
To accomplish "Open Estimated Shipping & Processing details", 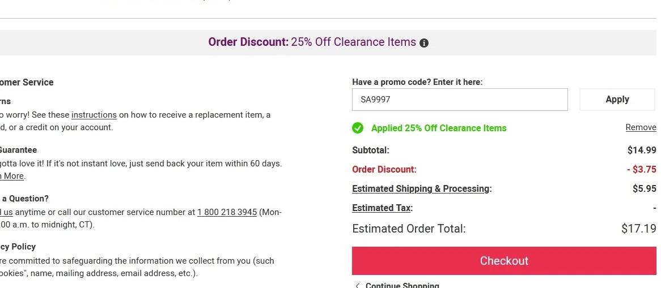I will (421, 189).
